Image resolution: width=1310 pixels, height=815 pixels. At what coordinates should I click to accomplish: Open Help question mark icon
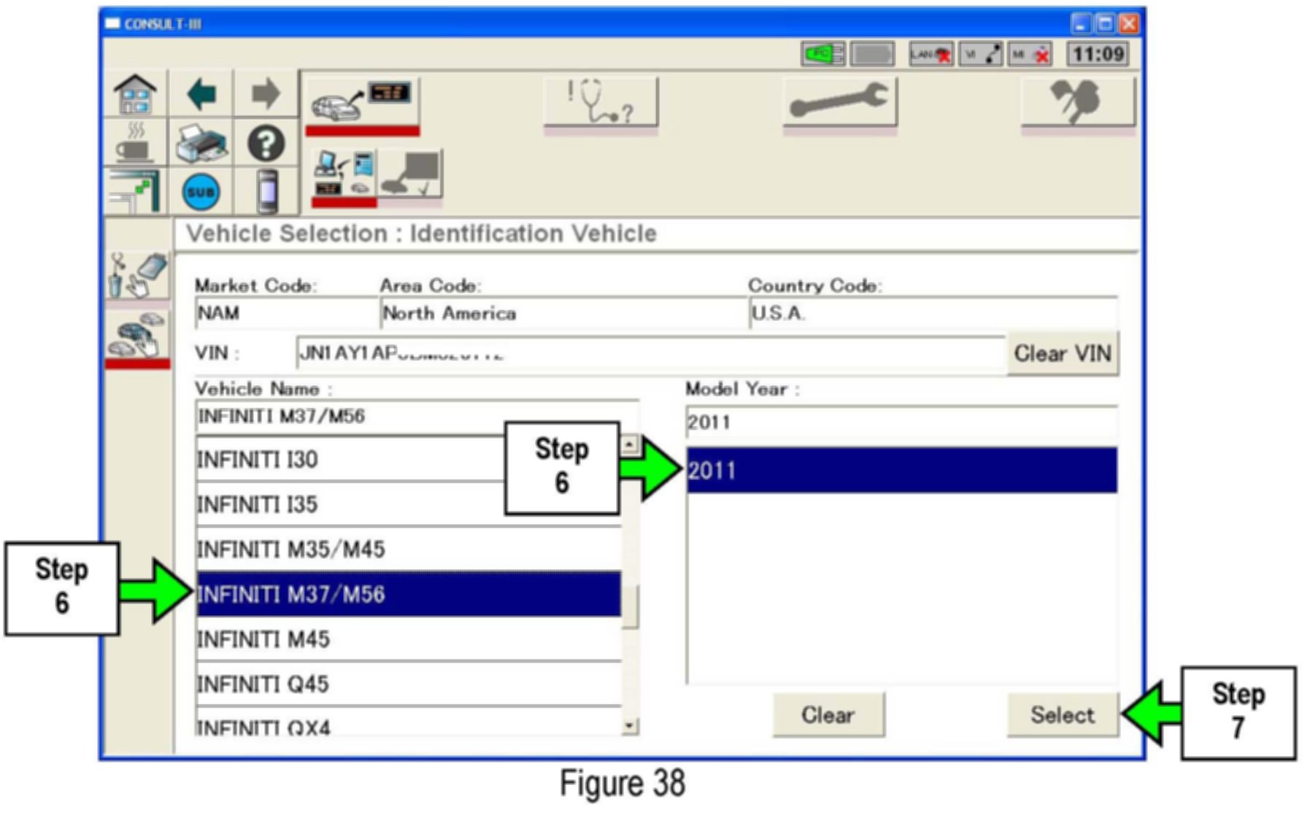[x=266, y=142]
